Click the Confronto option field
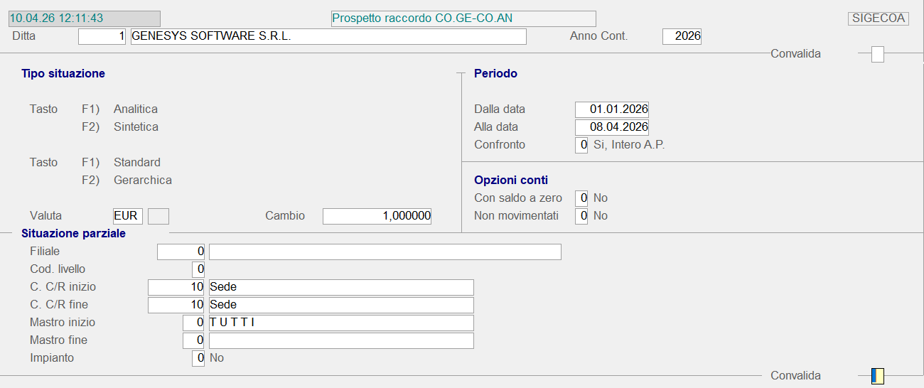Image resolution: width=924 pixels, height=388 pixels. point(581,145)
